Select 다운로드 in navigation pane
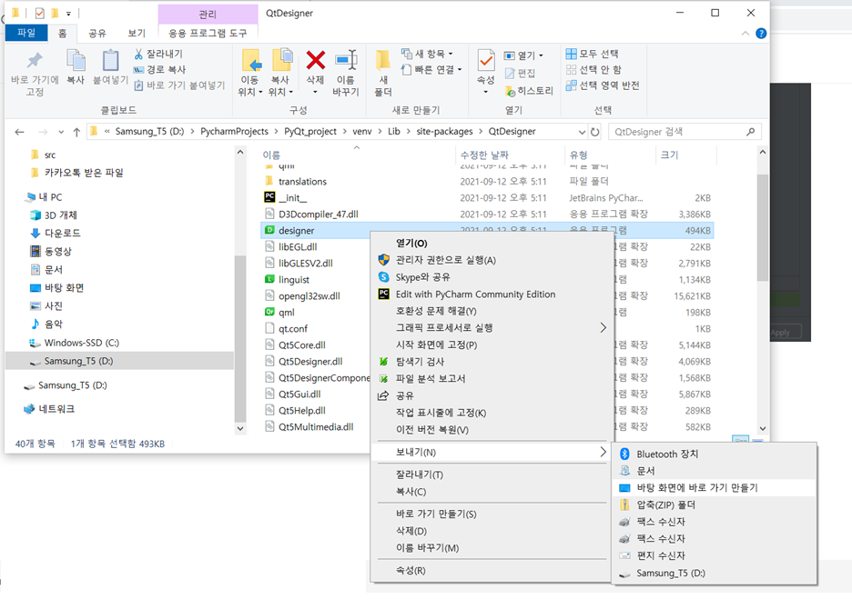Viewport: 852px width, 609px height. [62, 233]
